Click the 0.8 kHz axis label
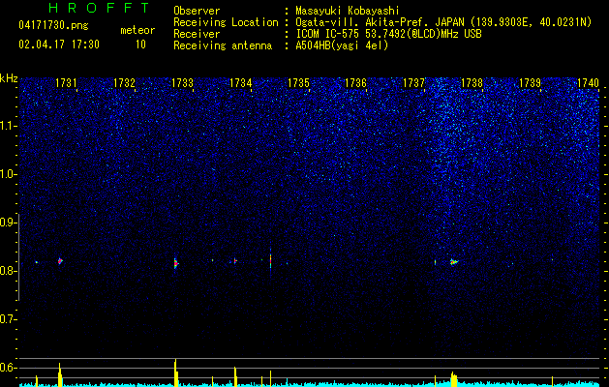 pyautogui.click(x=8, y=271)
